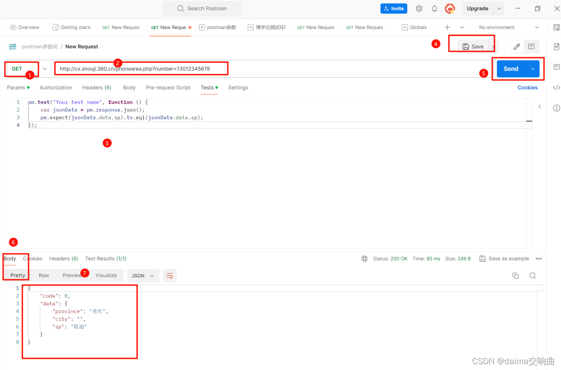
Task: Open the right sidebar comments icon
Action: point(556,67)
